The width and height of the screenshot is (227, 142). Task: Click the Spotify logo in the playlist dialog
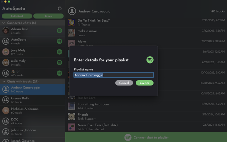(x=150, y=60)
